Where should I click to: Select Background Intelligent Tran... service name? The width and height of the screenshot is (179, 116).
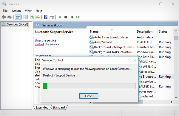114,47
